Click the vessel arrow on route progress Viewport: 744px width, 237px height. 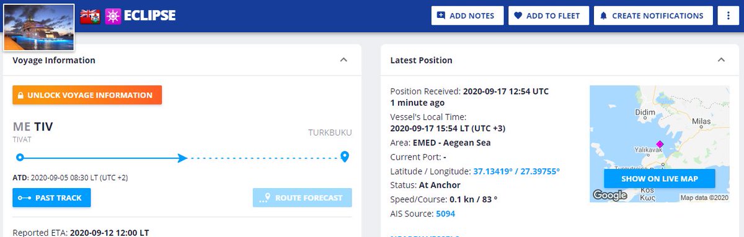(182, 158)
